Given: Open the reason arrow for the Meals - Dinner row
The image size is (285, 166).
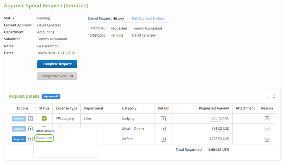Looking at the screenshot, I should pos(267,129).
